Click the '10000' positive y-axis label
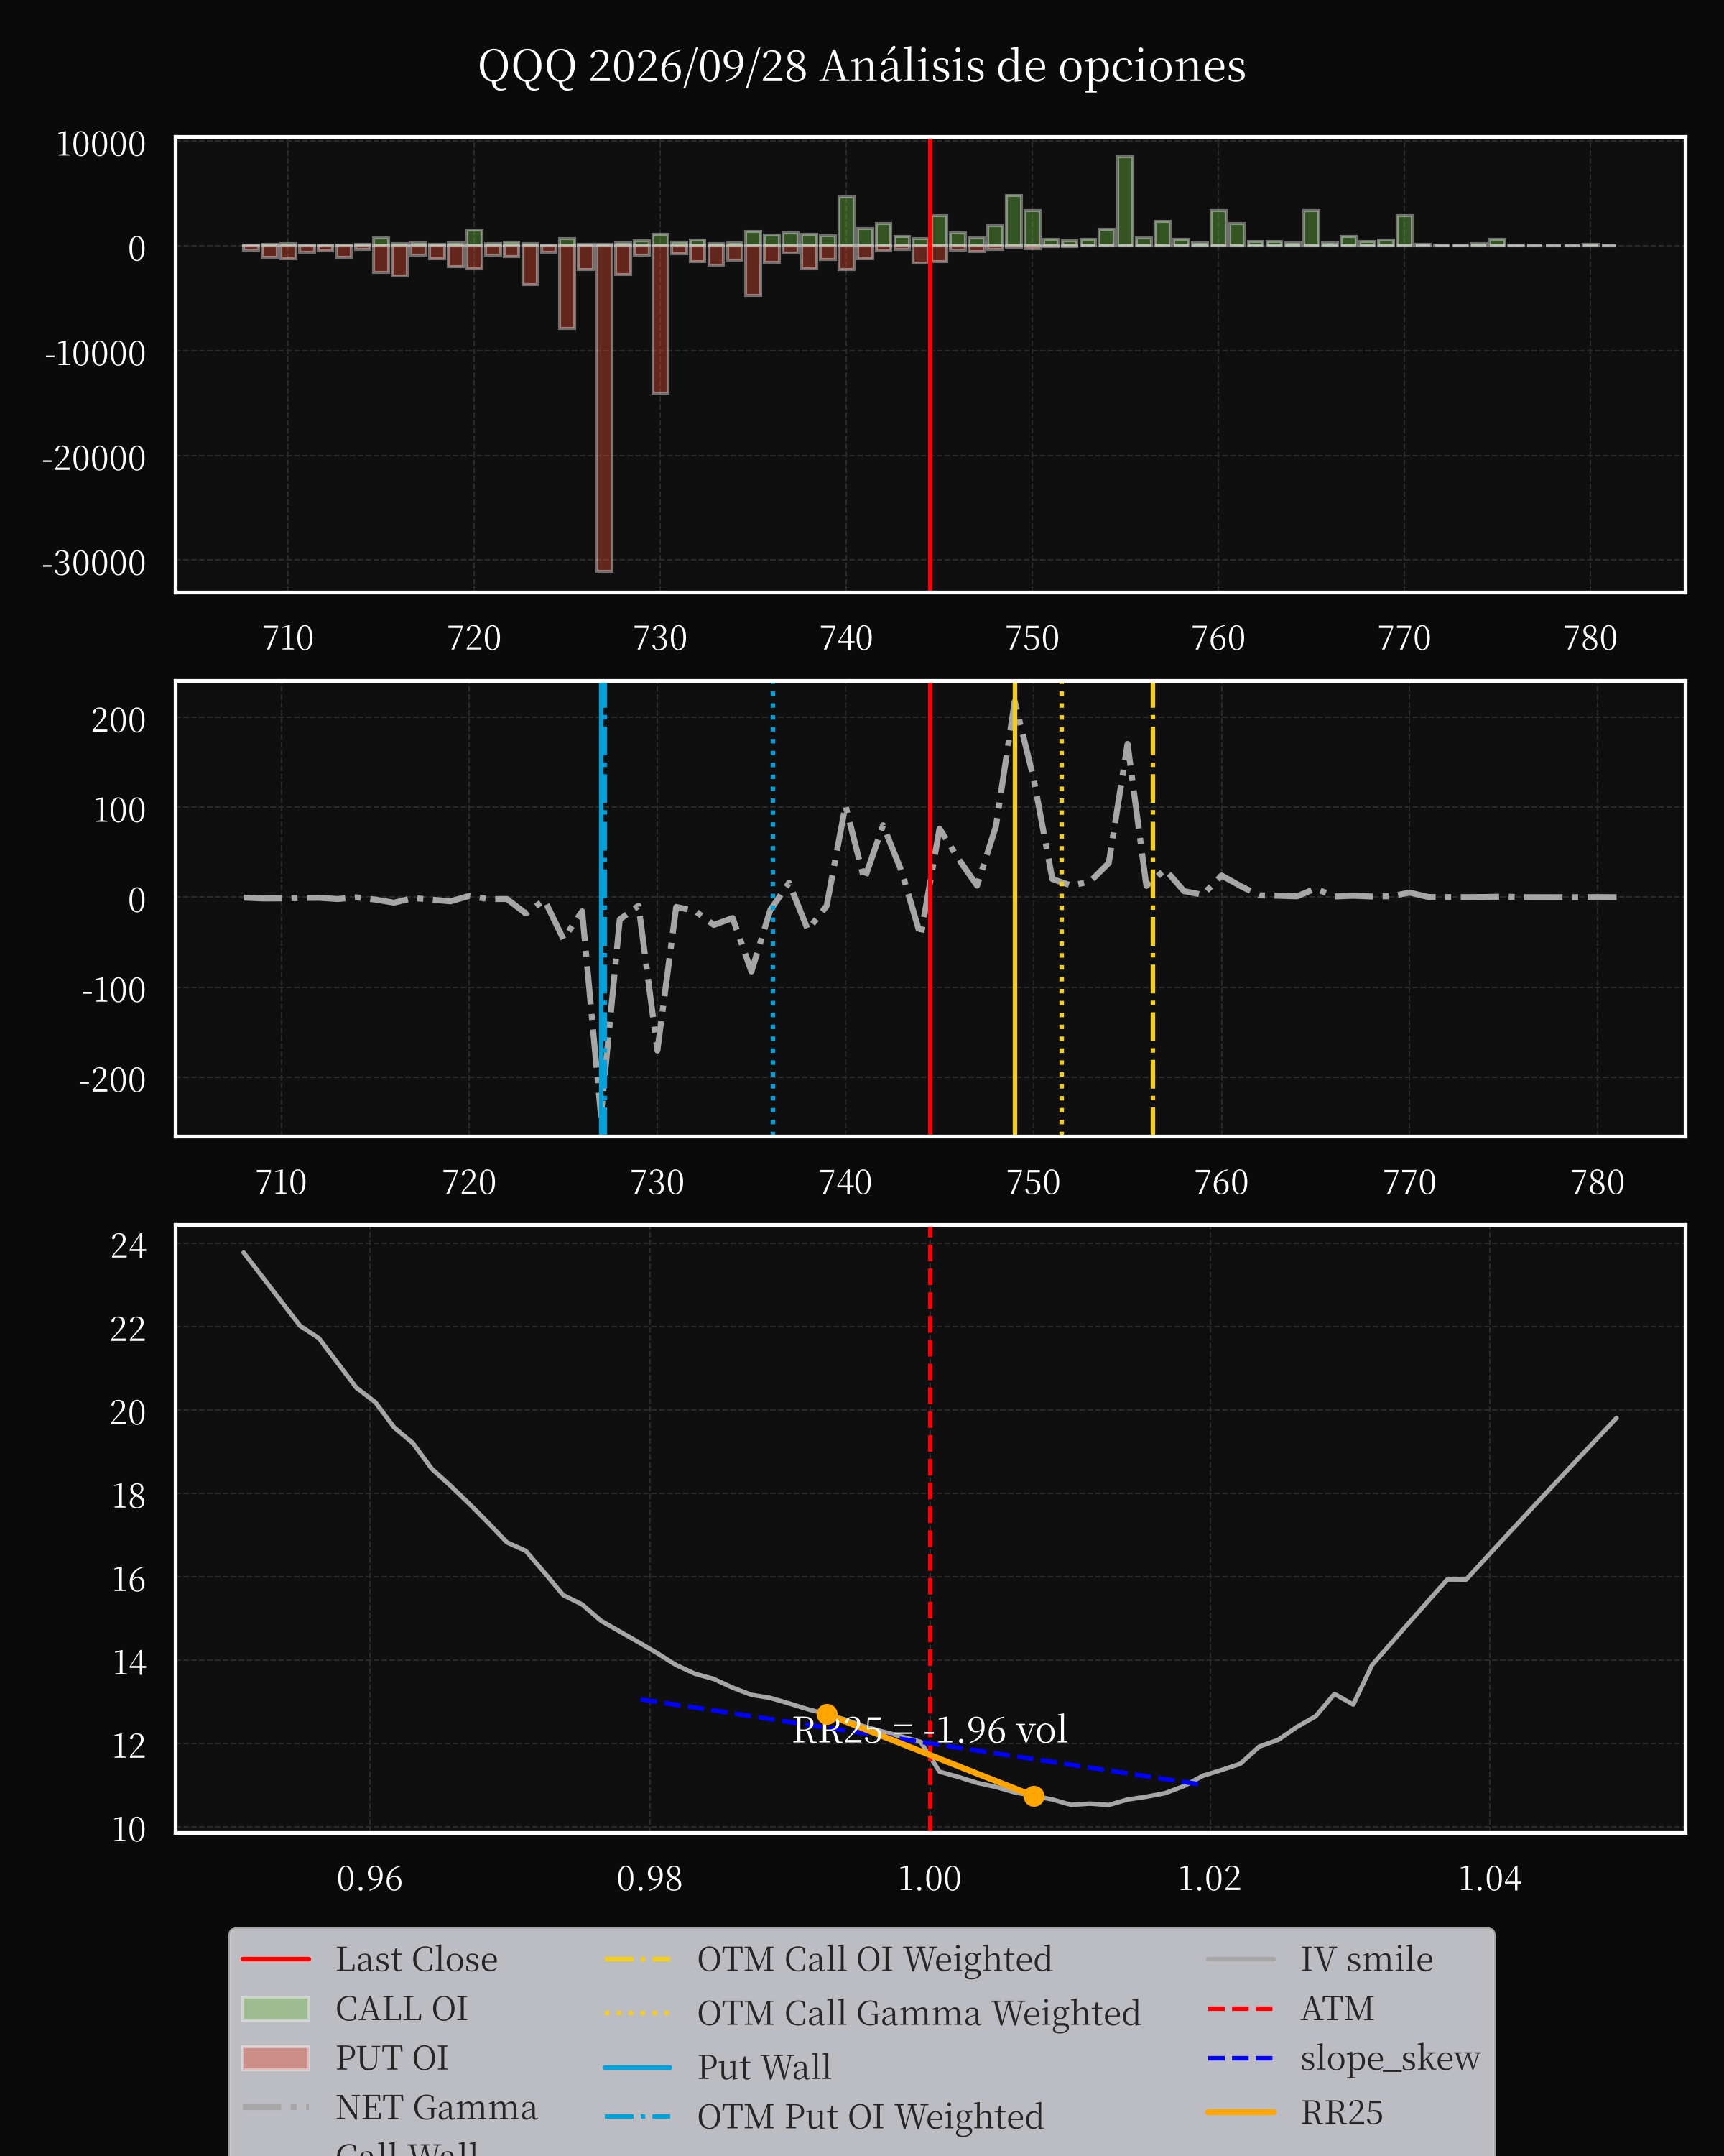Screen dimensions: 1724x2156 (x=101, y=144)
